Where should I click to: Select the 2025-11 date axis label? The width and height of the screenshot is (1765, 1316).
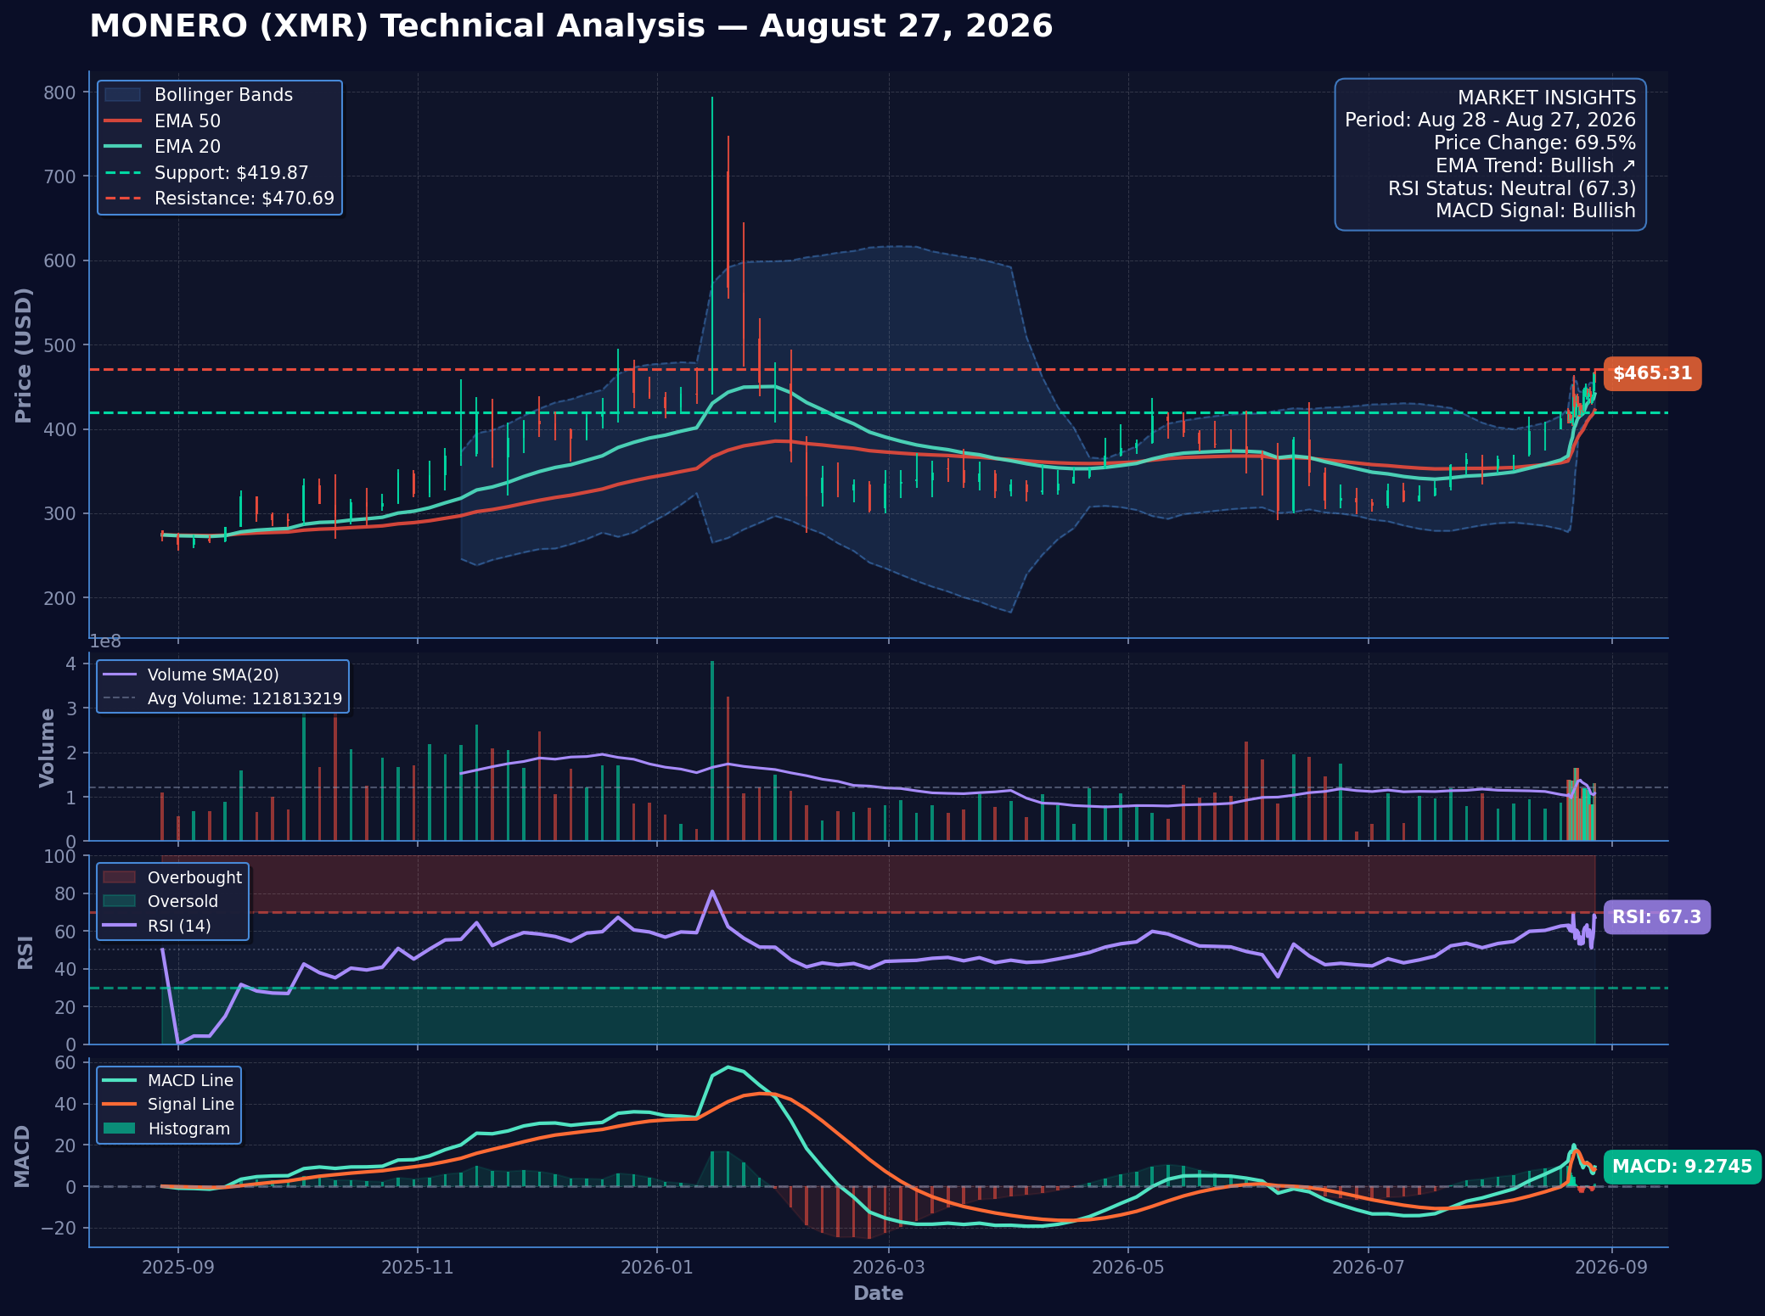click(417, 1268)
